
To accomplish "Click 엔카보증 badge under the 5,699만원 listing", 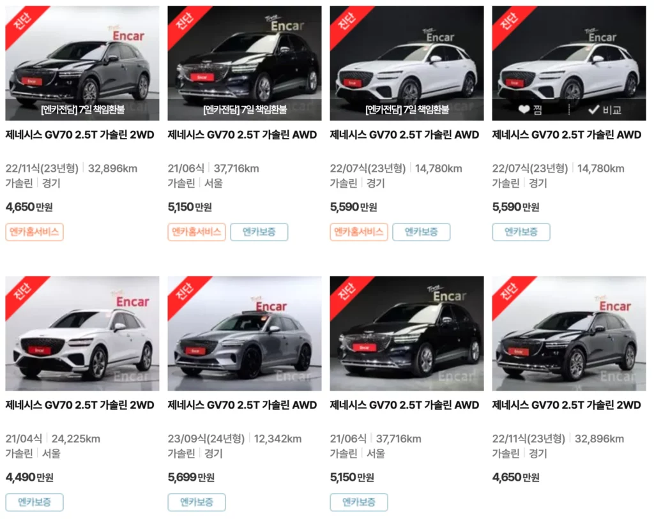I will tap(197, 502).
